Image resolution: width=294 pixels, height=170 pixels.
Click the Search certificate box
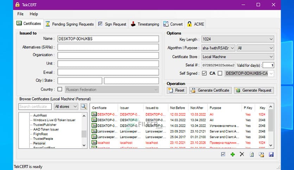coord(35,106)
